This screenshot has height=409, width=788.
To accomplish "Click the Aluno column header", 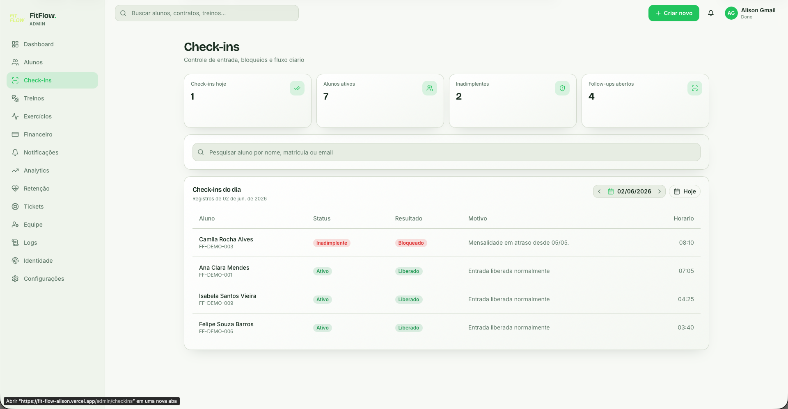I will [x=207, y=218].
